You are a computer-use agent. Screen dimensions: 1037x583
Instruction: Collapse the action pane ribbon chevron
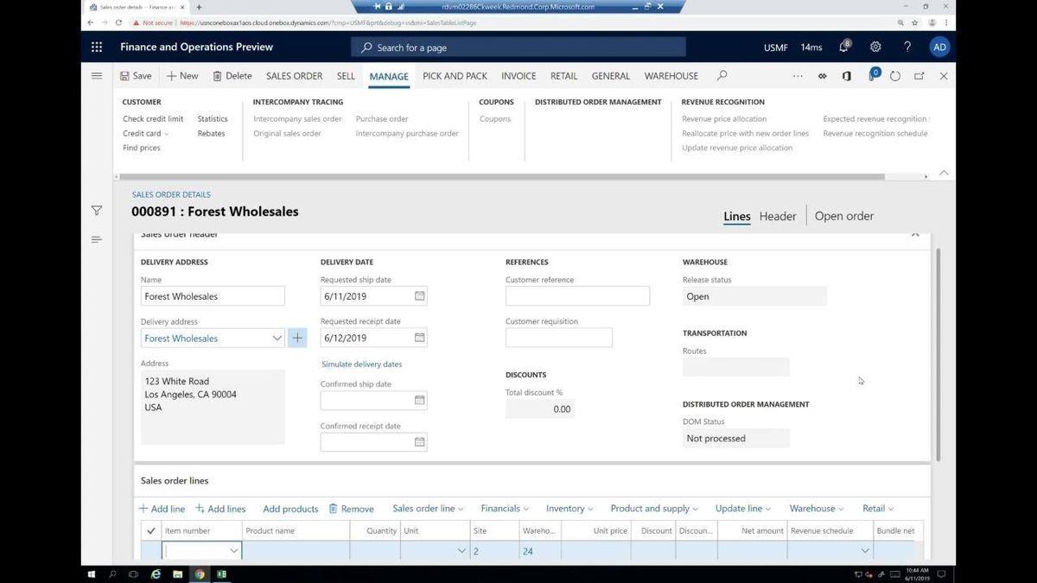click(x=944, y=173)
